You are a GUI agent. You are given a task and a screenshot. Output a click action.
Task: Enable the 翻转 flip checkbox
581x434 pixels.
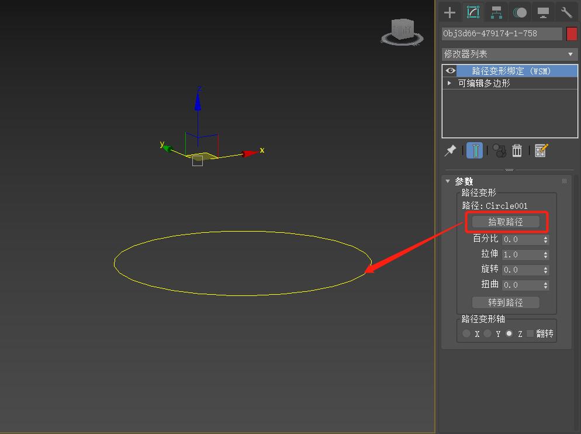pyautogui.click(x=530, y=333)
